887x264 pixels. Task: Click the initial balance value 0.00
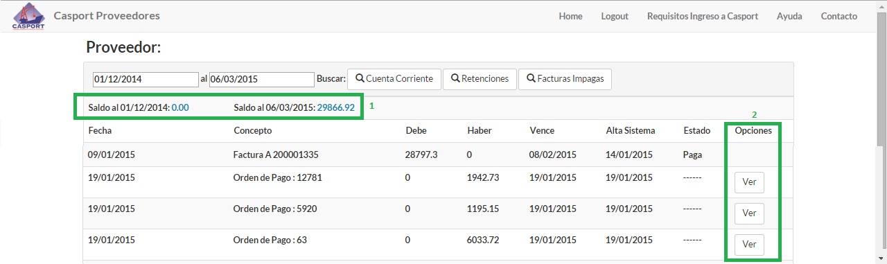point(180,107)
